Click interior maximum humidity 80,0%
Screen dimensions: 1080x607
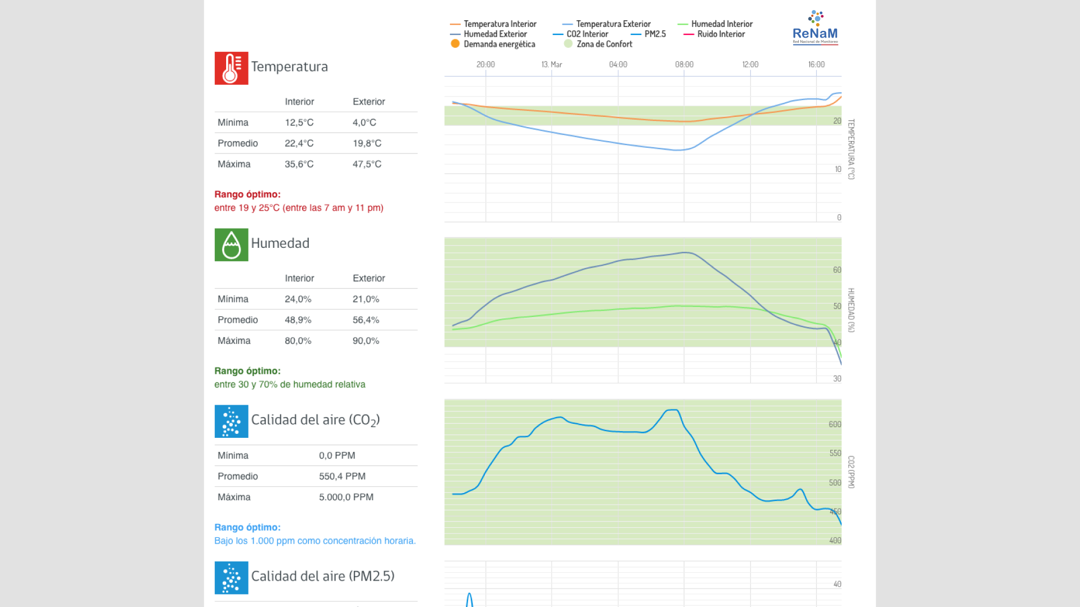click(298, 341)
